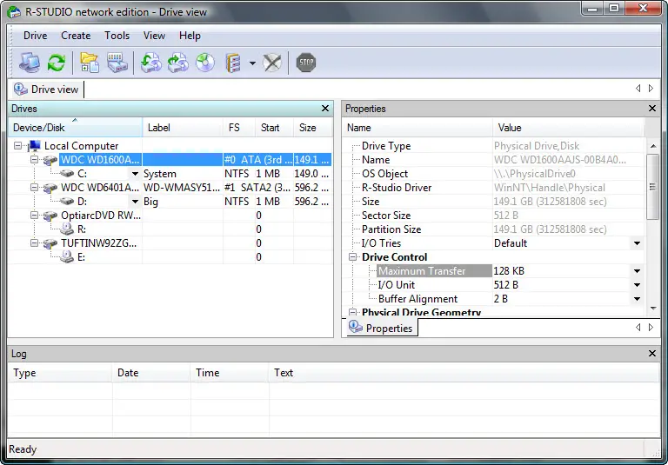Open the Buffer Alignment value dropdown
Viewport: 668px width, 465px height.
(637, 299)
